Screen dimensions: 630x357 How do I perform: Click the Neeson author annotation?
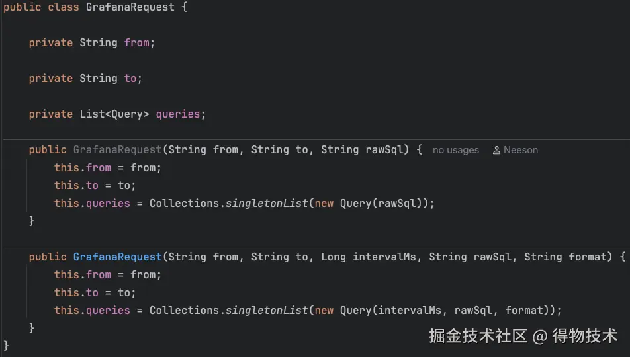click(x=516, y=150)
